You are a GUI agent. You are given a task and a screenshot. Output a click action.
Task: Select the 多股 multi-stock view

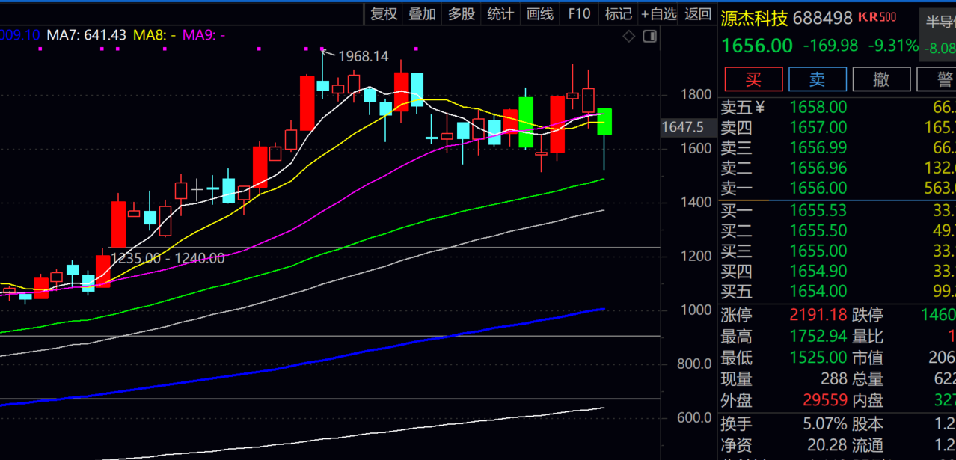coord(462,13)
